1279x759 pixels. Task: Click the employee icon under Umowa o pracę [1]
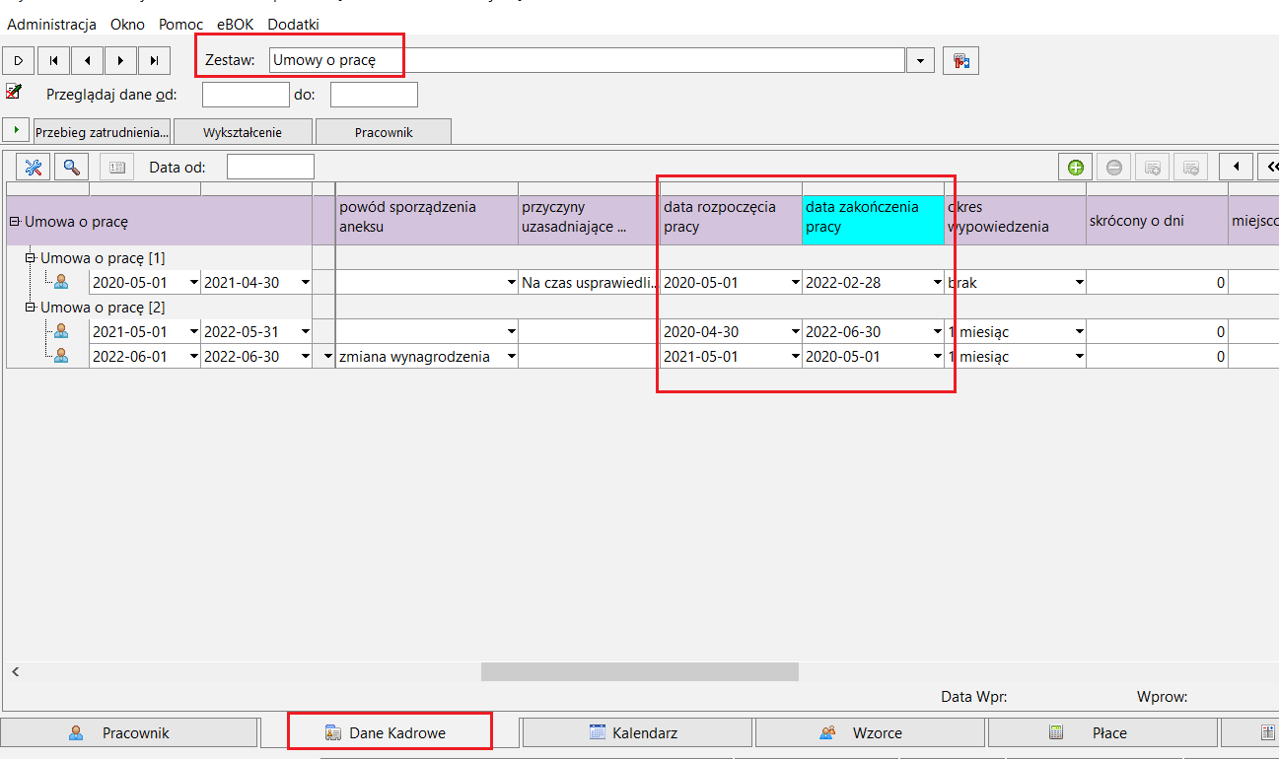[61, 282]
